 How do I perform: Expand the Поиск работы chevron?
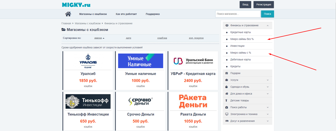coord(268,107)
